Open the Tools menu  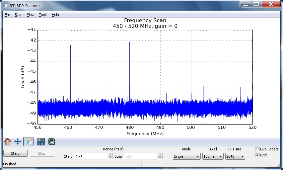click(x=43, y=15)
